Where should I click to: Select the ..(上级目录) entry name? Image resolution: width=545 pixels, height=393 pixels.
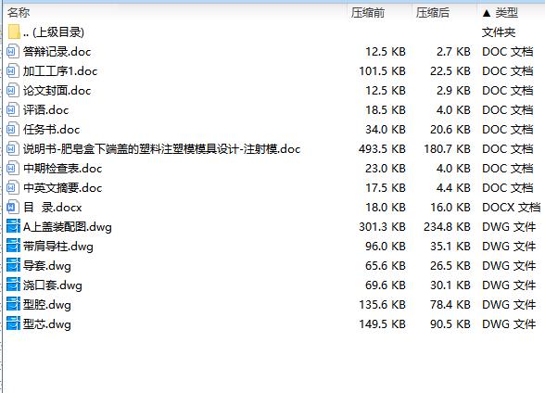pyautogui.click(x=54, y=32)
